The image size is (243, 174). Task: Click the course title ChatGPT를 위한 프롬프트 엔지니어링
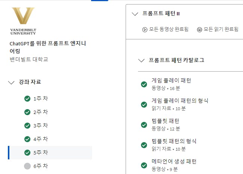click(x=48, y=47)
